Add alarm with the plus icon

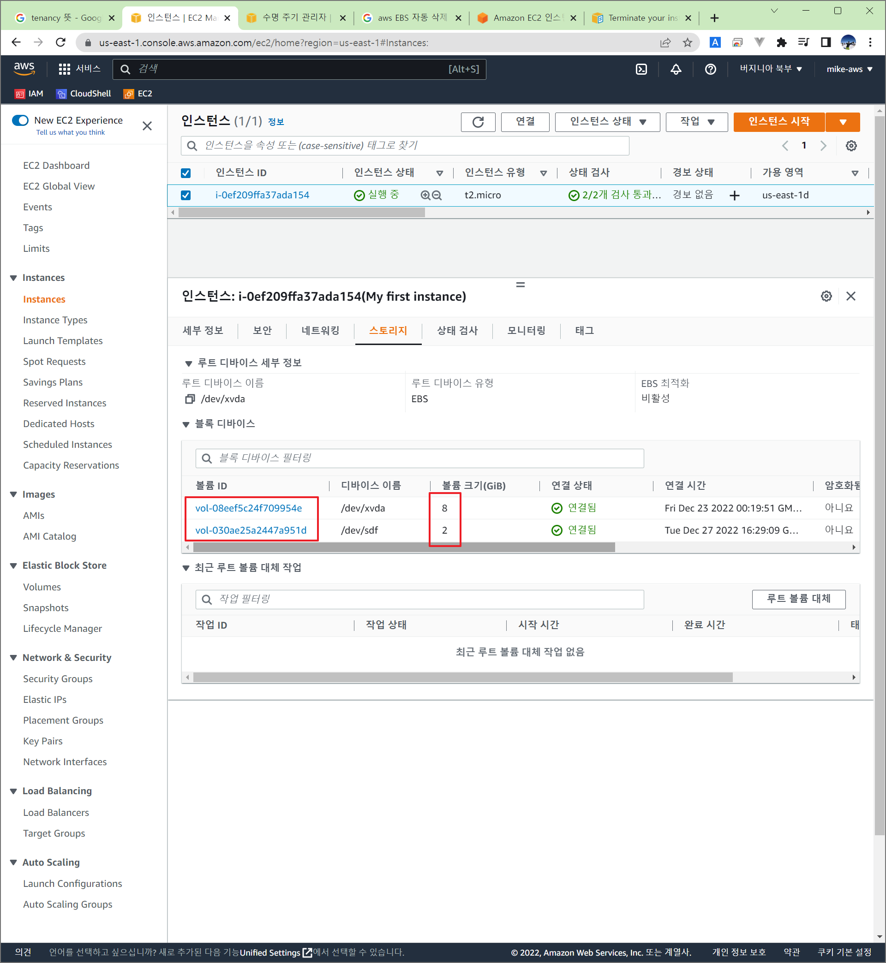734,196
